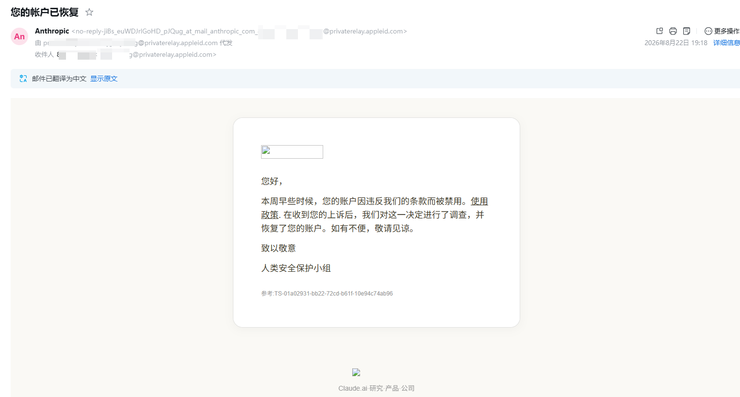Open the email in a new window
740x397 pixels.
tap(659, 31)
